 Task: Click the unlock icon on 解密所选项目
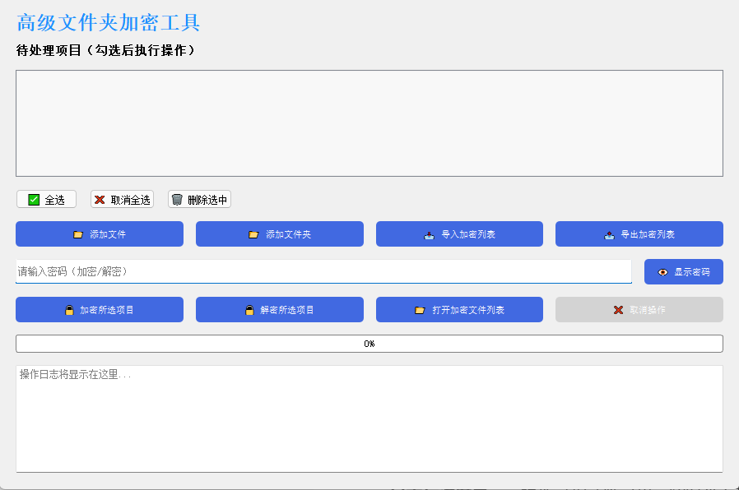coord(249,309)
